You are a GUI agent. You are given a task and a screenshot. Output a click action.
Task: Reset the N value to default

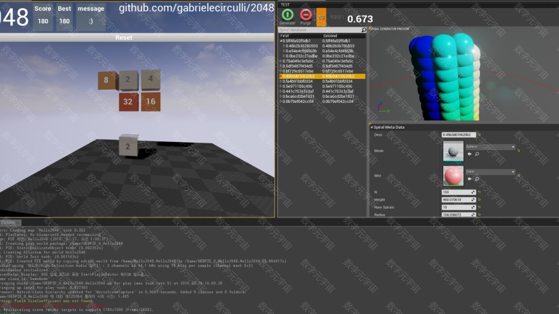coord(479,192)
